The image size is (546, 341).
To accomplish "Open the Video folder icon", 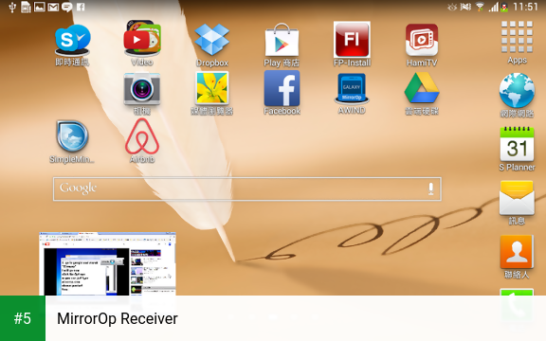I will (x=142, y=38).
